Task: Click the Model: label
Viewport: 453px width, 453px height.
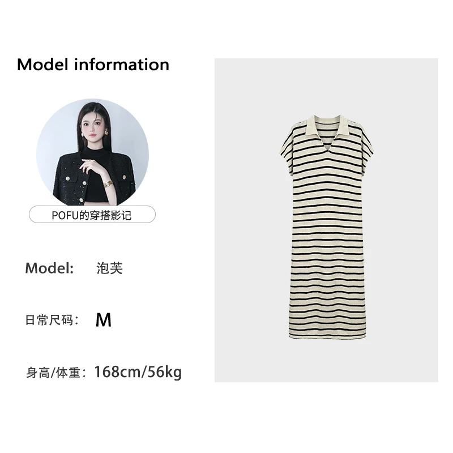Action: tap(49, 268)
